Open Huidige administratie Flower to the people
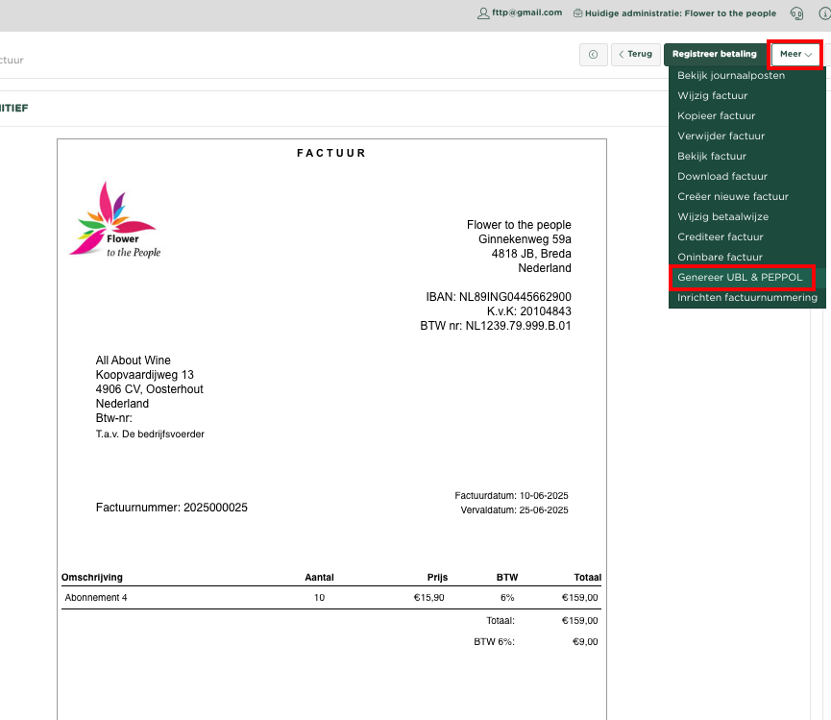The width and height of the screenshot is (831, 720). pyautogui.click(x=673, y=13)
